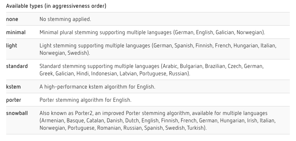Click the 'Norwegian, Swedish).' line in light row
The height and width of the screenshot is (141, 296).
click(x=65, y=53)
